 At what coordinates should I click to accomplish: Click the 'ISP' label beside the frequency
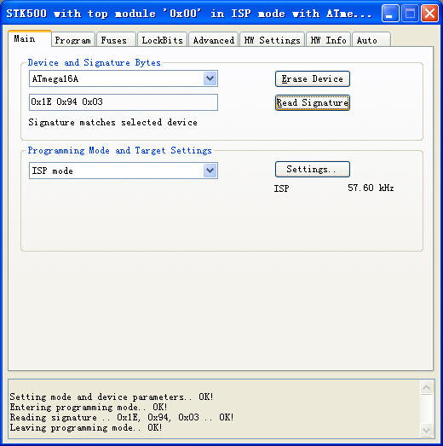click(x=281, y=188)
